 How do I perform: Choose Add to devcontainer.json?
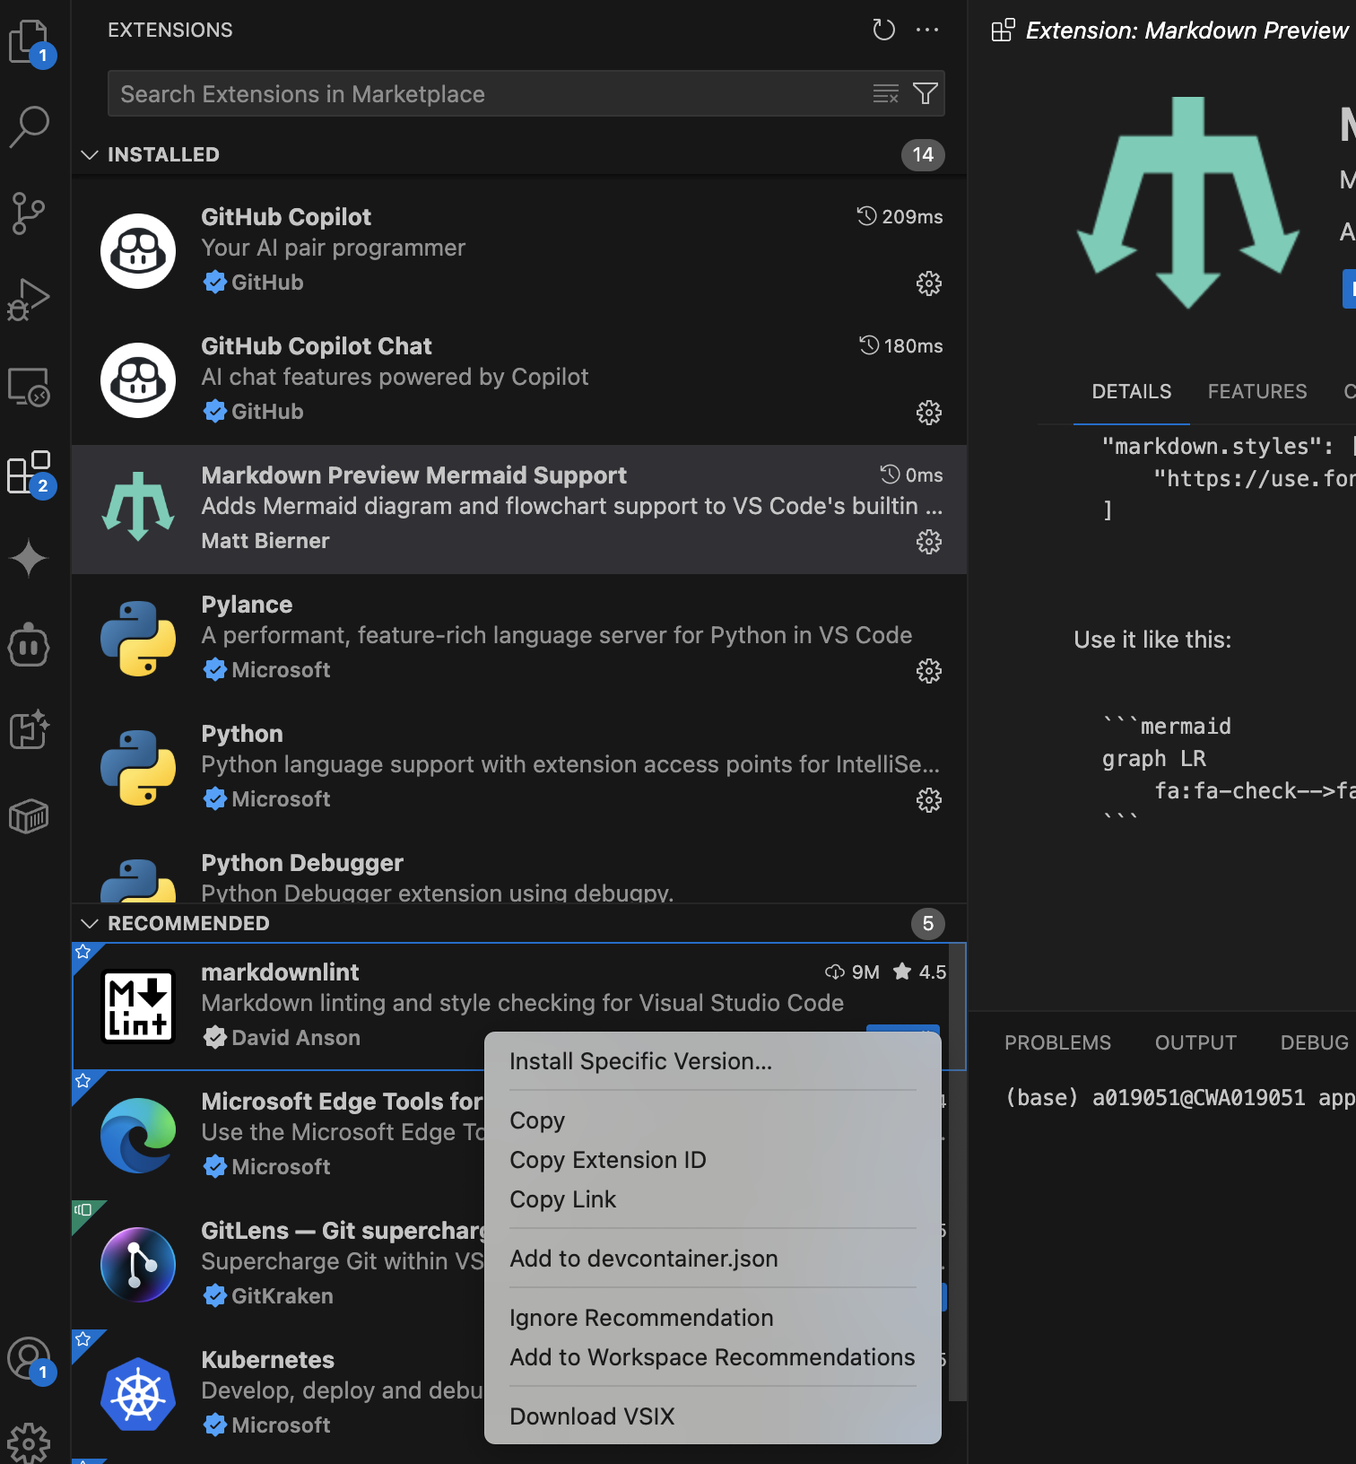pyautogui.click(x=713, y=1259)
